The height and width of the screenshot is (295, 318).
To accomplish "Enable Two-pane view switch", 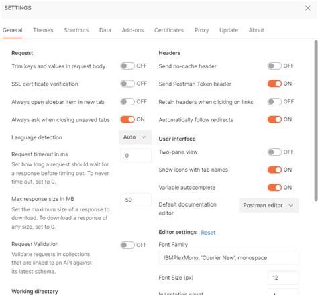I will (x=274, y=152).
